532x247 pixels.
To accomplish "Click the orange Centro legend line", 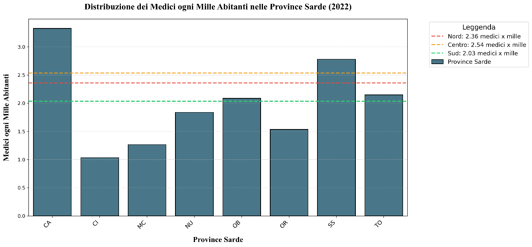I will coord(438,45).
